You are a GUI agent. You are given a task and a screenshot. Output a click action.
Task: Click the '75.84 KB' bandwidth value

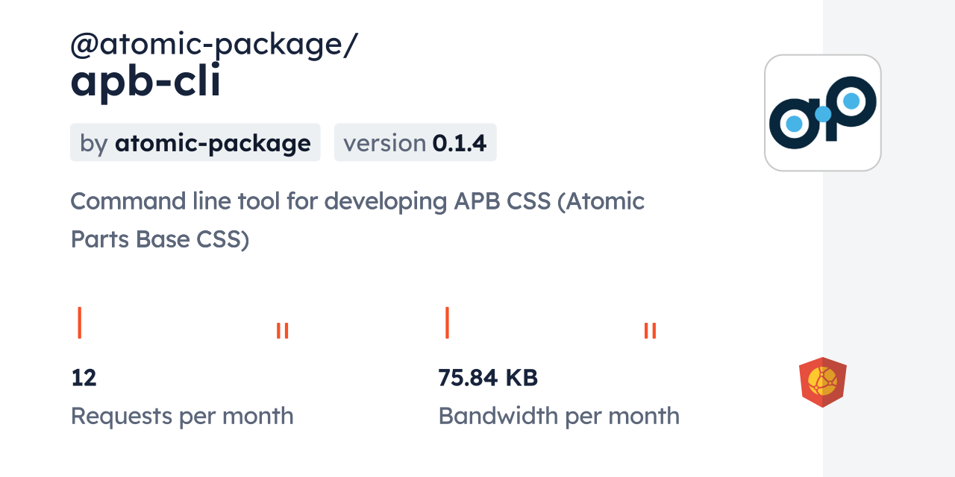coord(488,378)
